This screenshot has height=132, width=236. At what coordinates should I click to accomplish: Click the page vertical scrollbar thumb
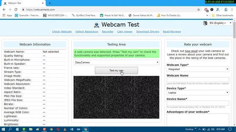235,30
